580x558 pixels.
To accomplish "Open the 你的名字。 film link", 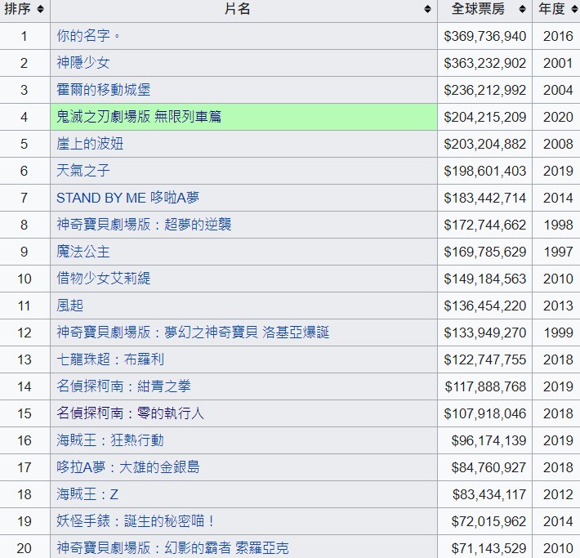I will (88, 36).
